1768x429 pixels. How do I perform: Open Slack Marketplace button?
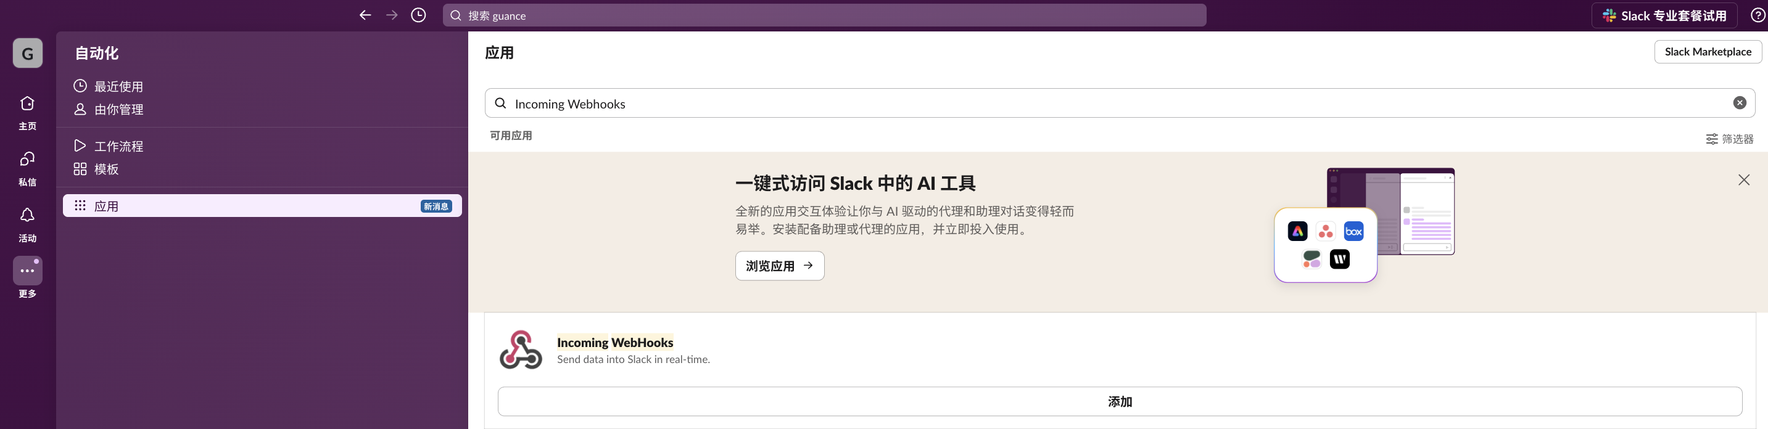pyautogui.click(x=1708, y=51)
